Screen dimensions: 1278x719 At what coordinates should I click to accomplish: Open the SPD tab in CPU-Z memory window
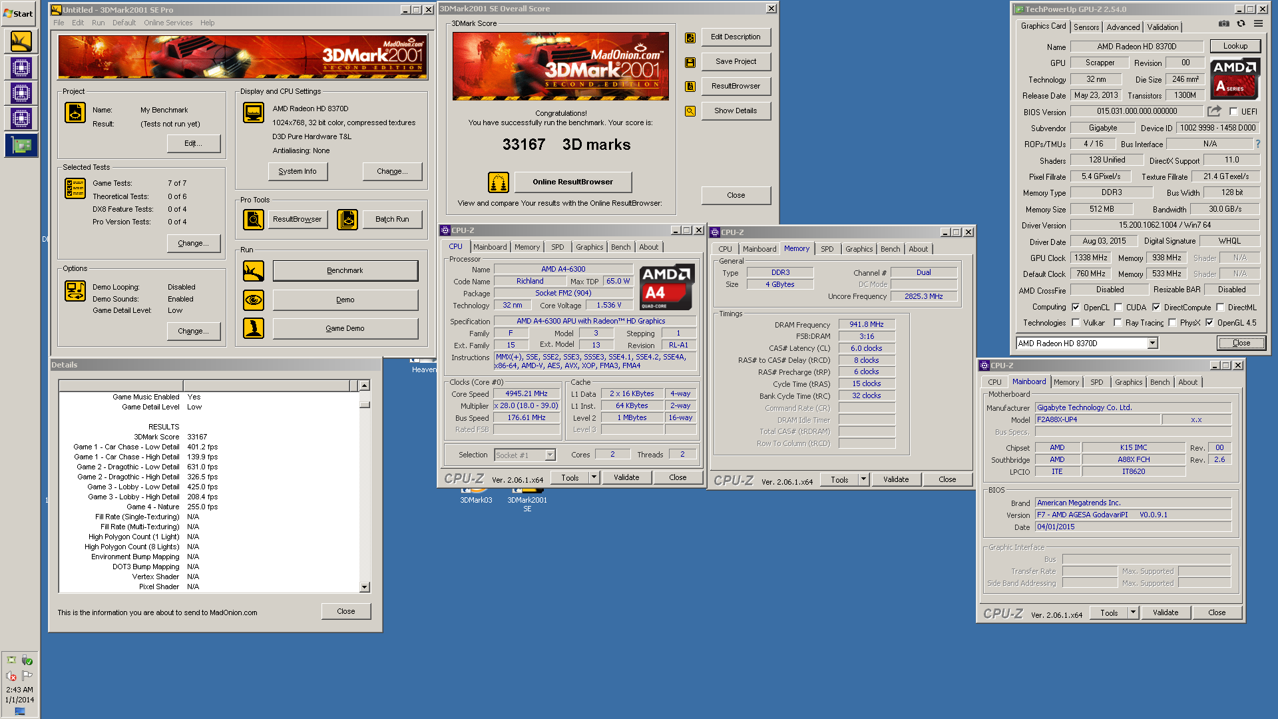coord(827,249)
